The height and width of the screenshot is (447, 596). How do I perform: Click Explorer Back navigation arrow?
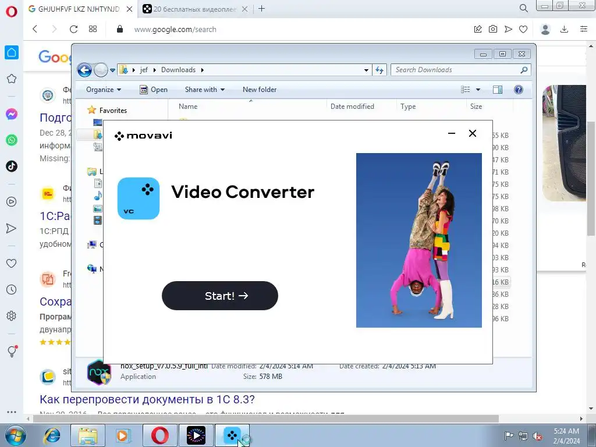point(84,70)
